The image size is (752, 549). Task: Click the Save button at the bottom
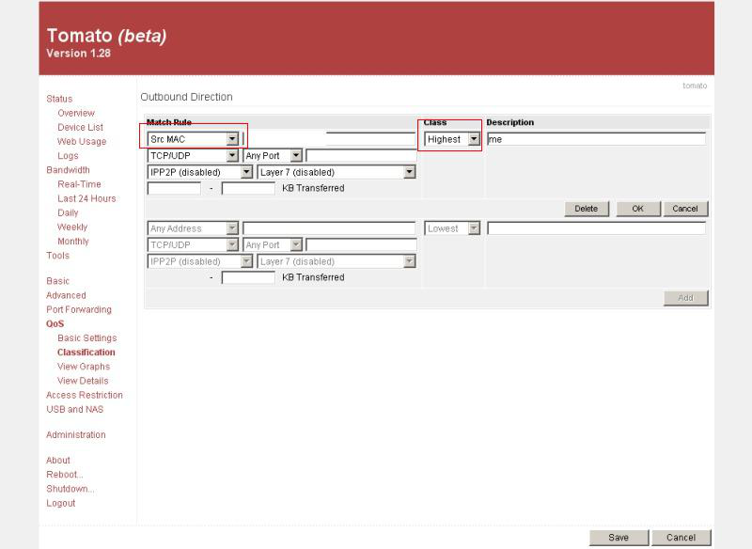pyautogui.click(x=619, y=538)
